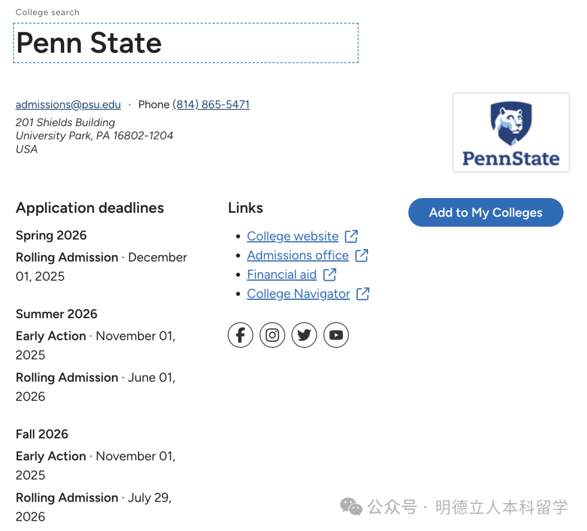Screen dimensions: 587x531
Task: Open Penn State's Facebook page icon
Action: click(240, 335)
